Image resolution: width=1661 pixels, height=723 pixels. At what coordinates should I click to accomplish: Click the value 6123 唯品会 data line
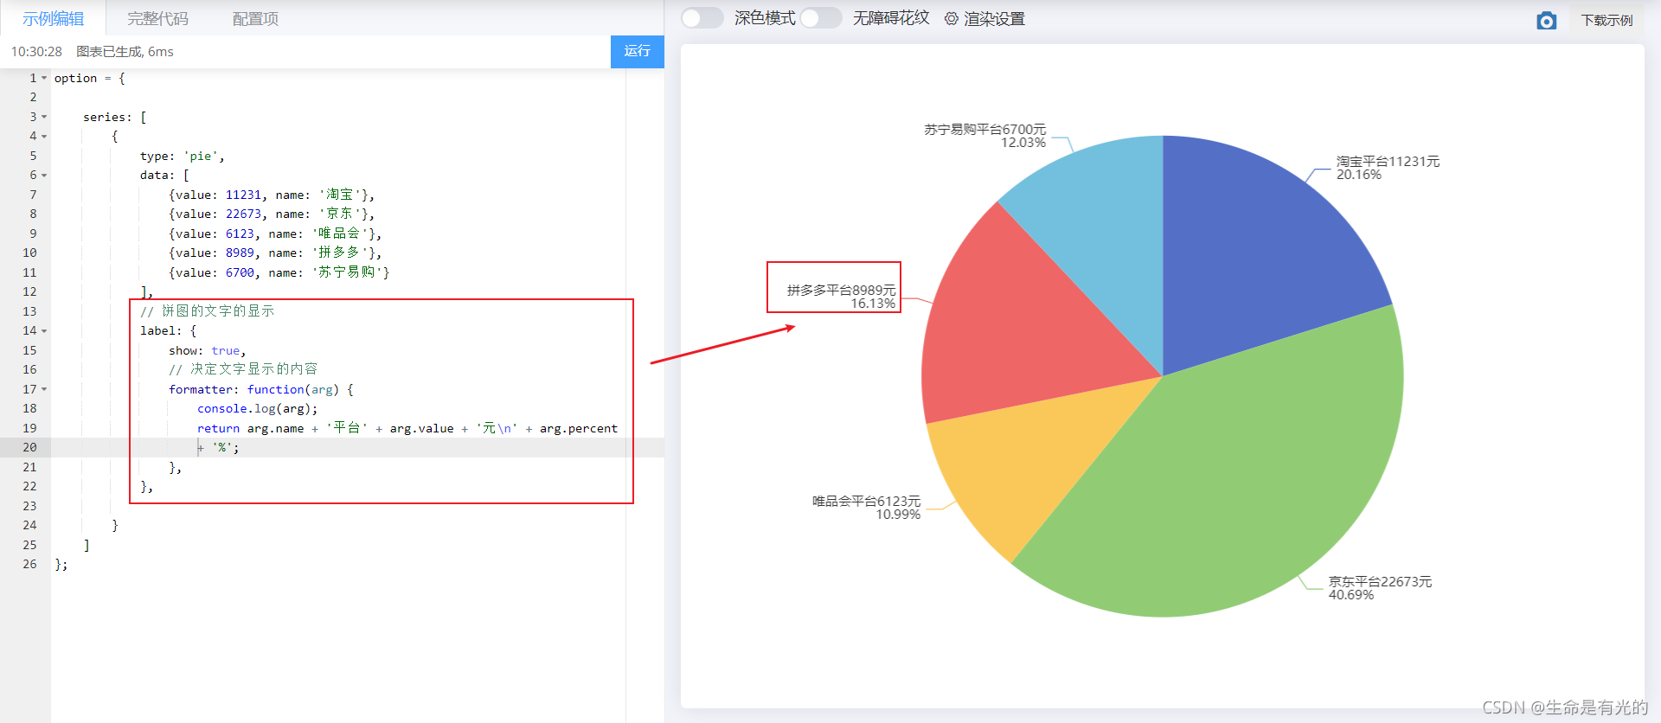[x=275, y=234]
